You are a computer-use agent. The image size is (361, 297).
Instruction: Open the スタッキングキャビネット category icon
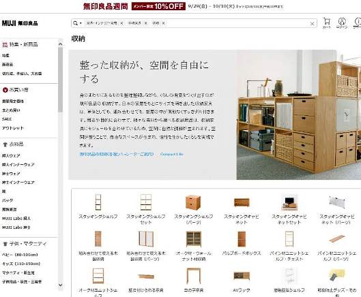(242, 202)
